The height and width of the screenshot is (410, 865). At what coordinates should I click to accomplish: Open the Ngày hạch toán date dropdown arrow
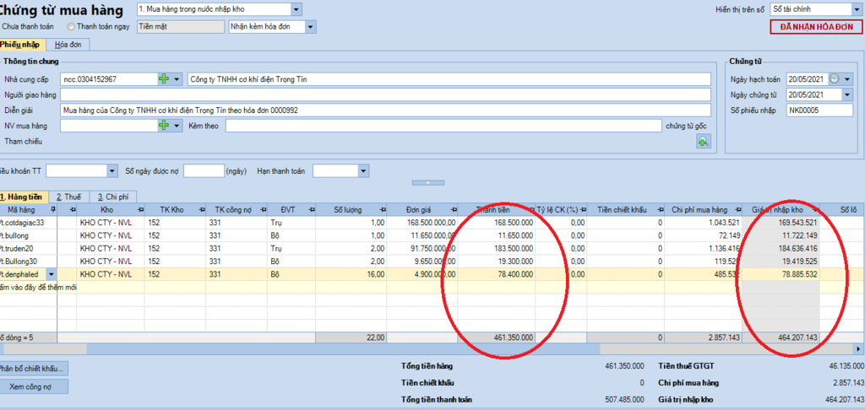tap(848, 79)
